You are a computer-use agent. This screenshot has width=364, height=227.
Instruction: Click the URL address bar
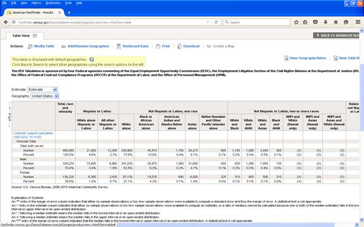click(112, 22)
